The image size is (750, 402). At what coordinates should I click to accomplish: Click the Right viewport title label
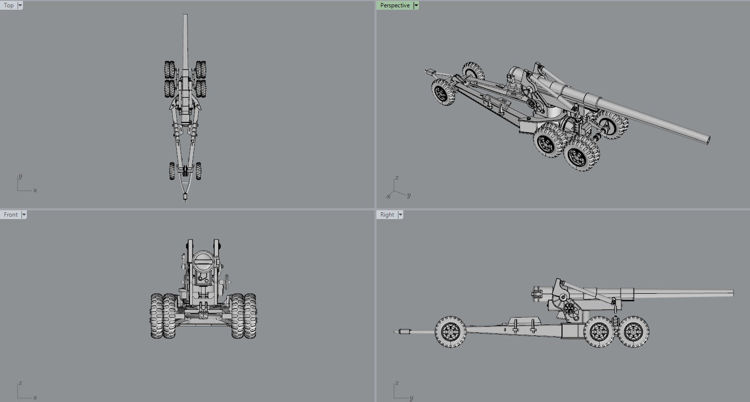387,214
